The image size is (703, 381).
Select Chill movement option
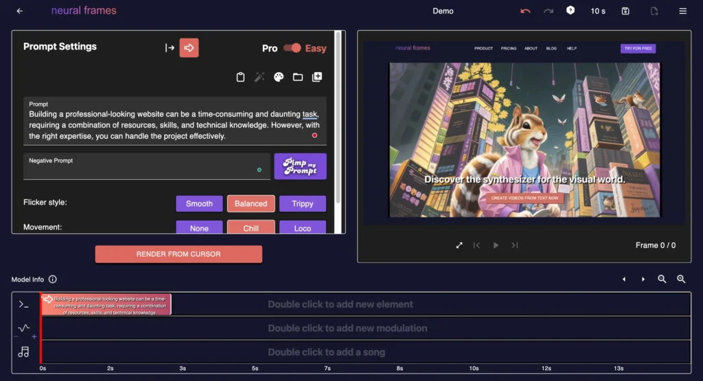tap(251, 227)
